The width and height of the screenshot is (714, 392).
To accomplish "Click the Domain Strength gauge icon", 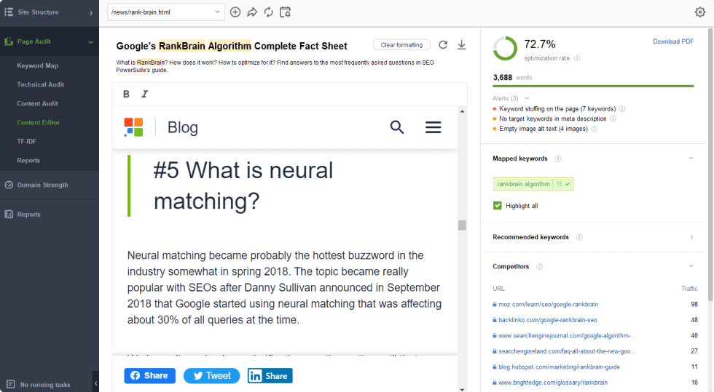I will (x=9, y=185).
